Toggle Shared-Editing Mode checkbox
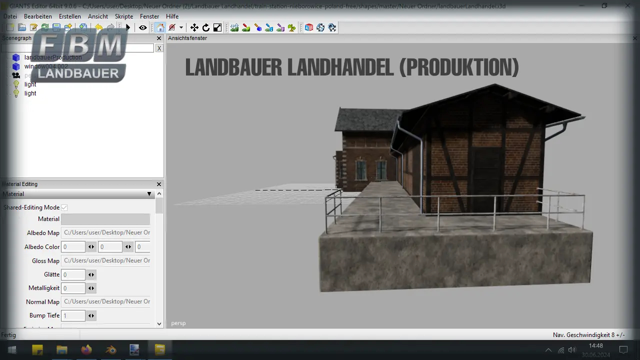Viewport: 640px width, 360px height. point(64,207)
